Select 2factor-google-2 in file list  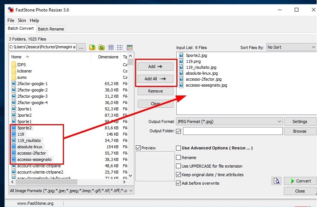32,90
